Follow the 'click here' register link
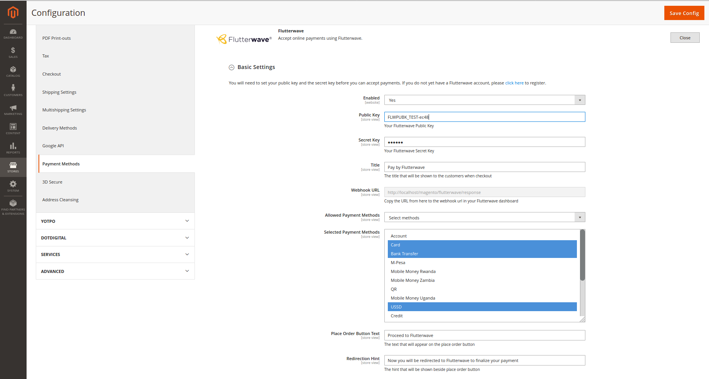Screen dimensions: 709x379 [x=514, y=83]
